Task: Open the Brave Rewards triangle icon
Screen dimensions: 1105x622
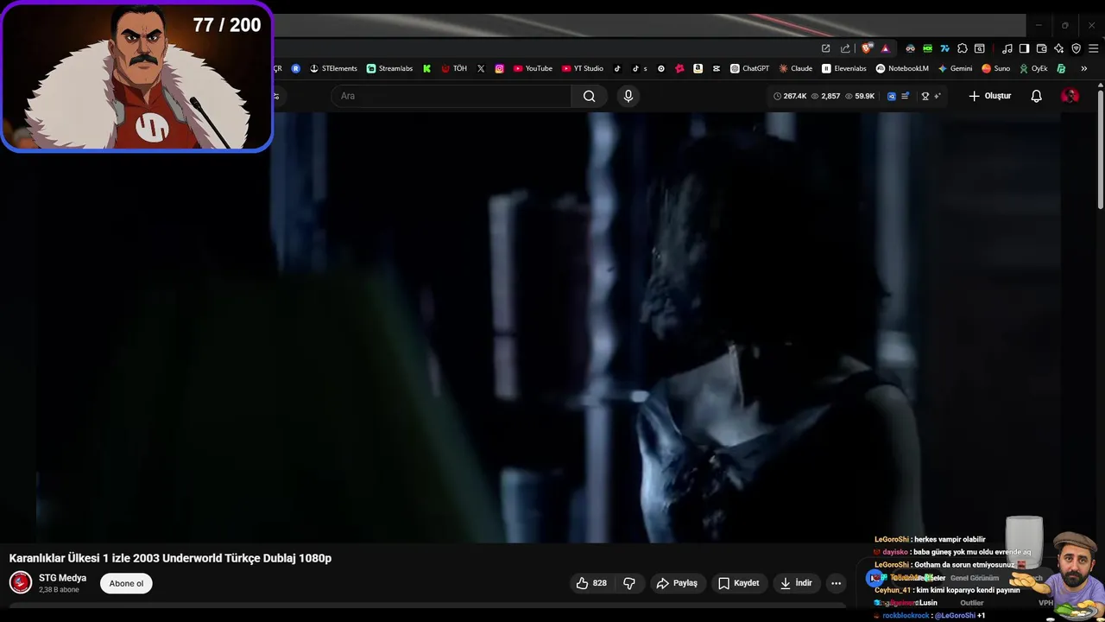Action: [x=886, y=48]
